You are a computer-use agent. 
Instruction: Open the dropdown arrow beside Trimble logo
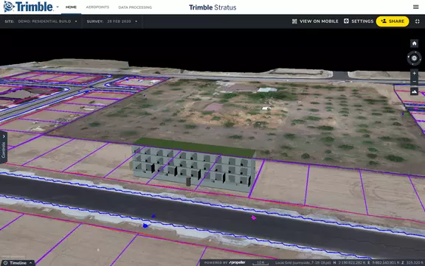(x=58, y=7)
